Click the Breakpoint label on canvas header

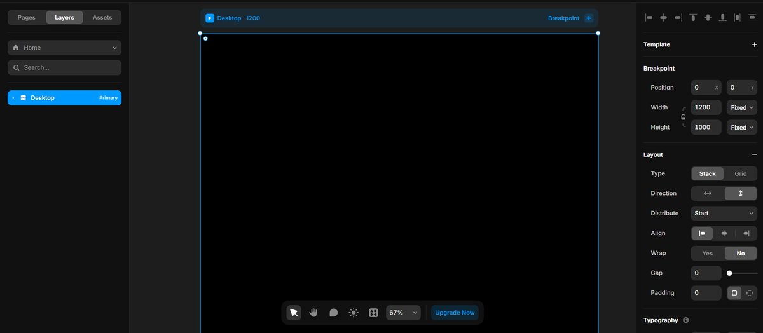point(563,18)
